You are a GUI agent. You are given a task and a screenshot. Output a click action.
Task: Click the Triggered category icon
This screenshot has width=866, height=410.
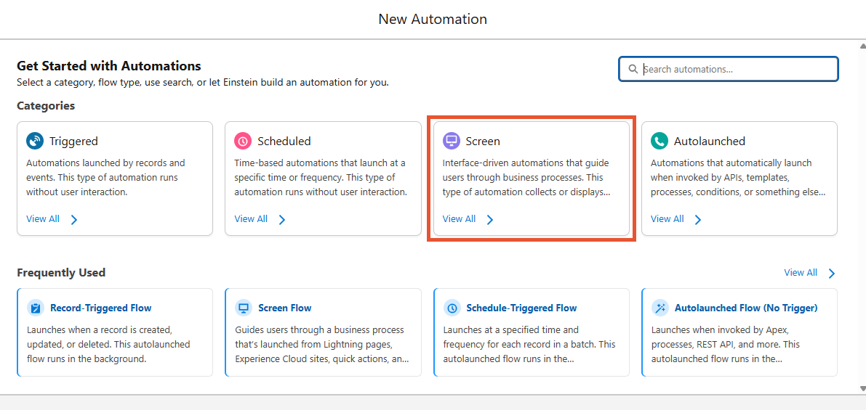[35, 141]
